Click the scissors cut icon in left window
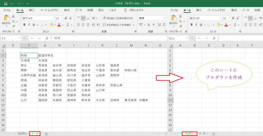 click(x=13, y=16)
